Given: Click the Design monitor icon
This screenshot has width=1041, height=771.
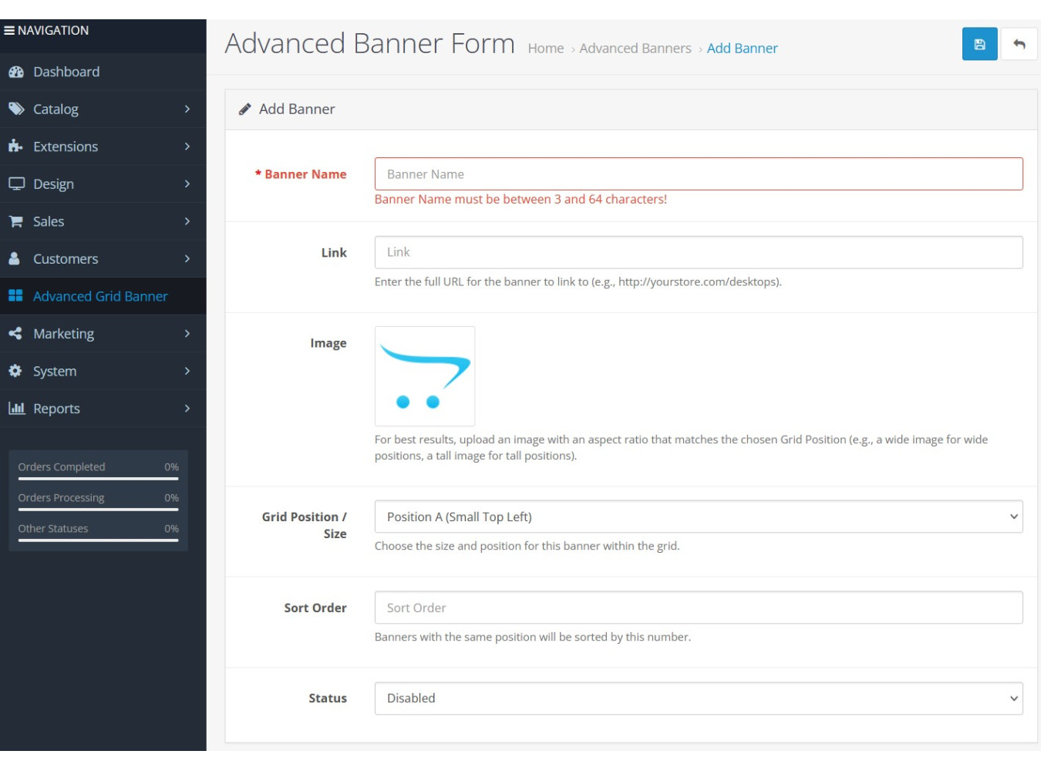Looking at the screenshot, I should click(16, 184).
